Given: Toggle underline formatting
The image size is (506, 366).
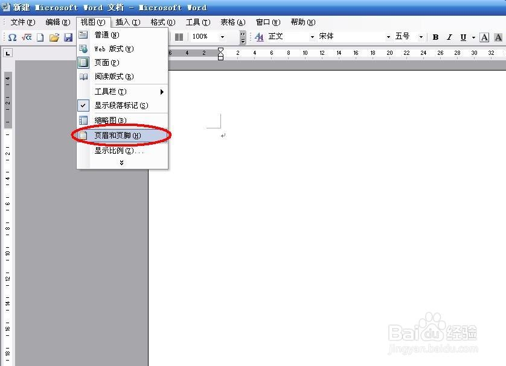Looking at the screenshot, I should click(463, 37).
